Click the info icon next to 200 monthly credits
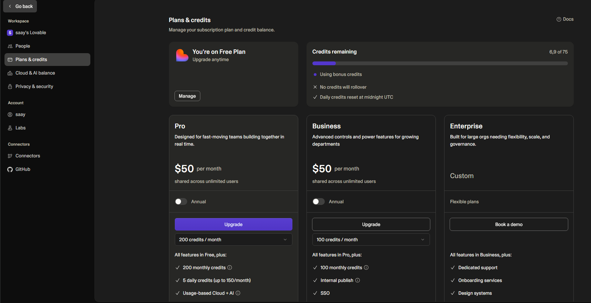The width and height of the screenshot is (591, 303). coord(230,267)
